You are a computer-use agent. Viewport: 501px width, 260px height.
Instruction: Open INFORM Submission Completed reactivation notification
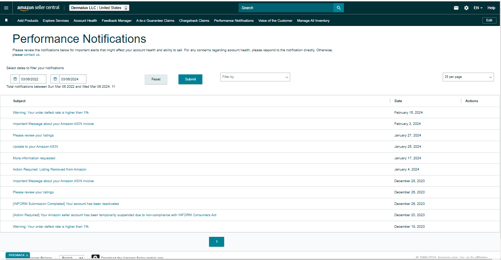coord(66,204)
